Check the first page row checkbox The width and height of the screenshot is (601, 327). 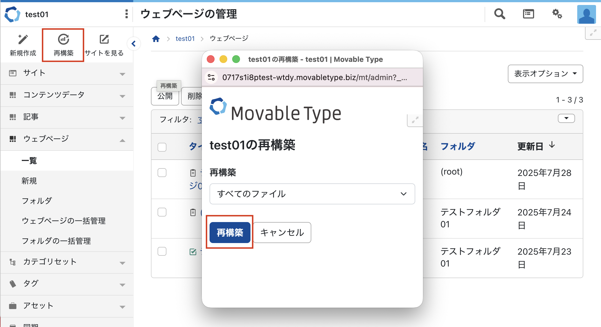click(x=162, y=173)
